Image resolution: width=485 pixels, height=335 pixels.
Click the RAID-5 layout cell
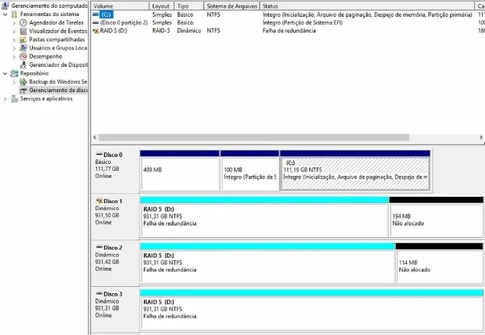pyautogui.click(x=161, y=31)
